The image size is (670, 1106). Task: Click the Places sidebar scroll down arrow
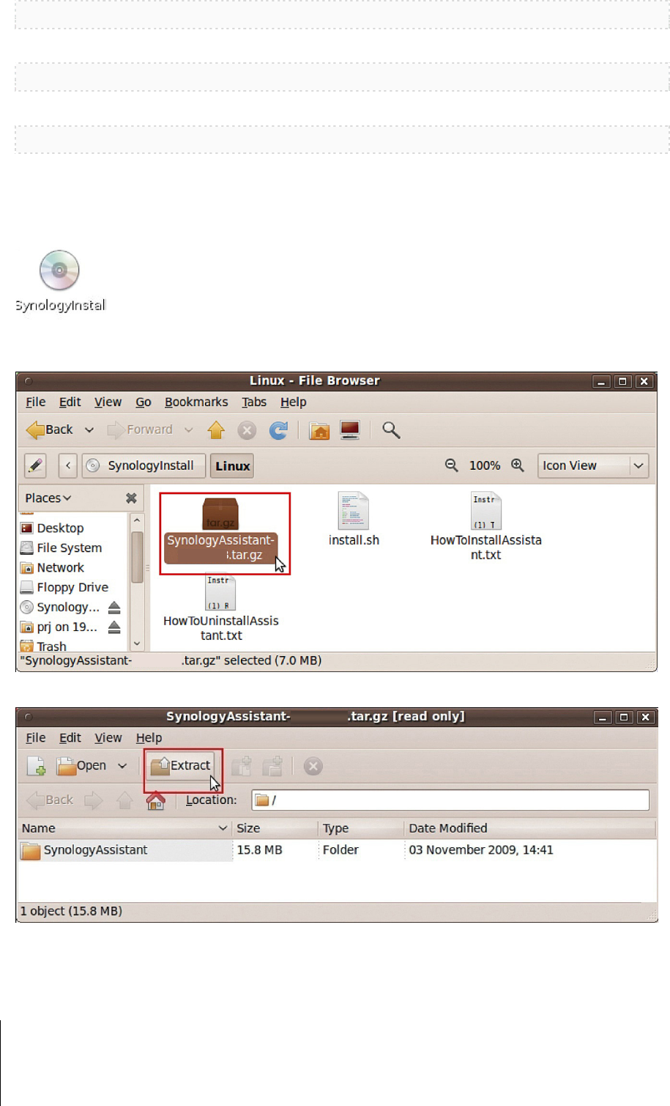tap(137, 644)
